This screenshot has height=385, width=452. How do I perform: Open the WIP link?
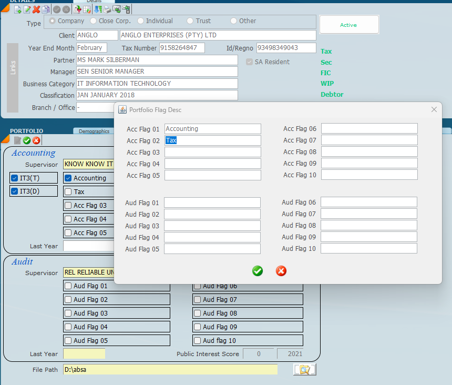[327, 84]
